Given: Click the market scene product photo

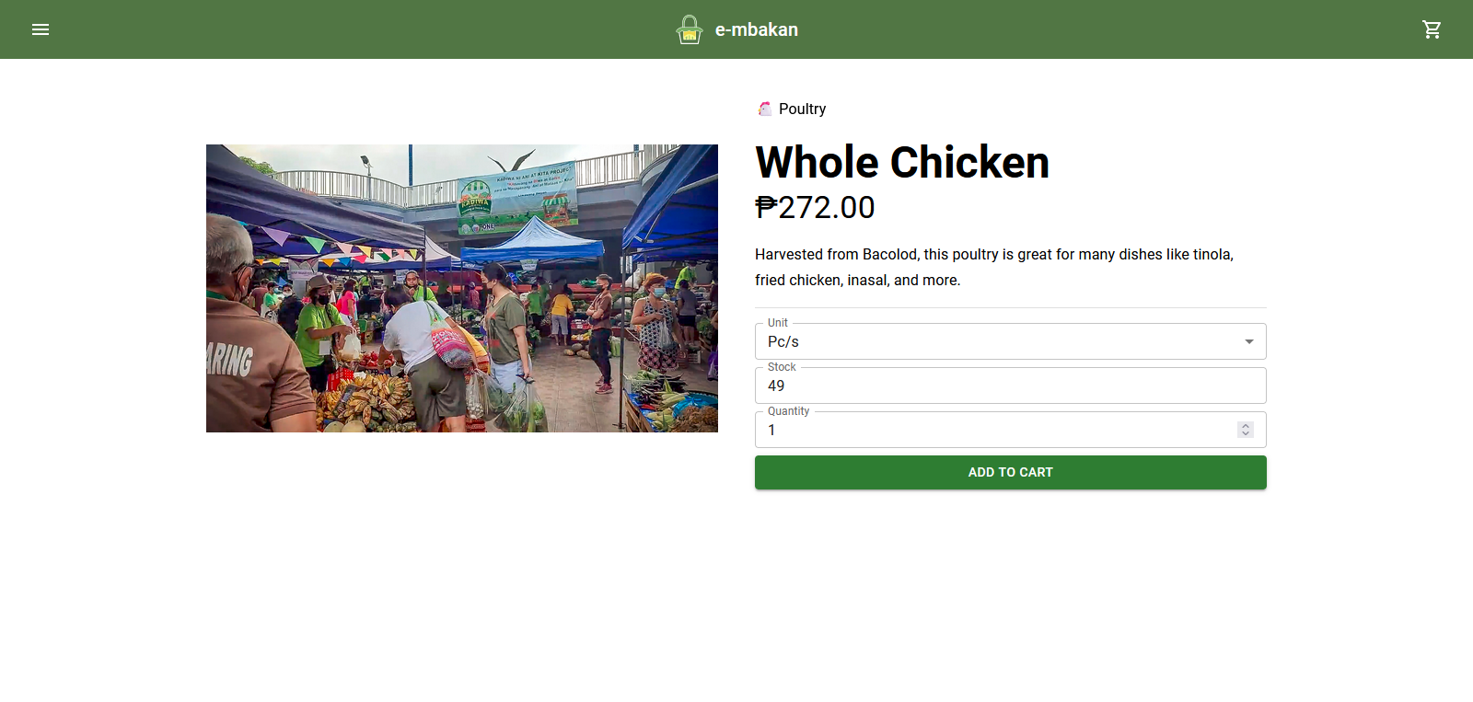Looking at the screenshot, I should tap(462, 287).
